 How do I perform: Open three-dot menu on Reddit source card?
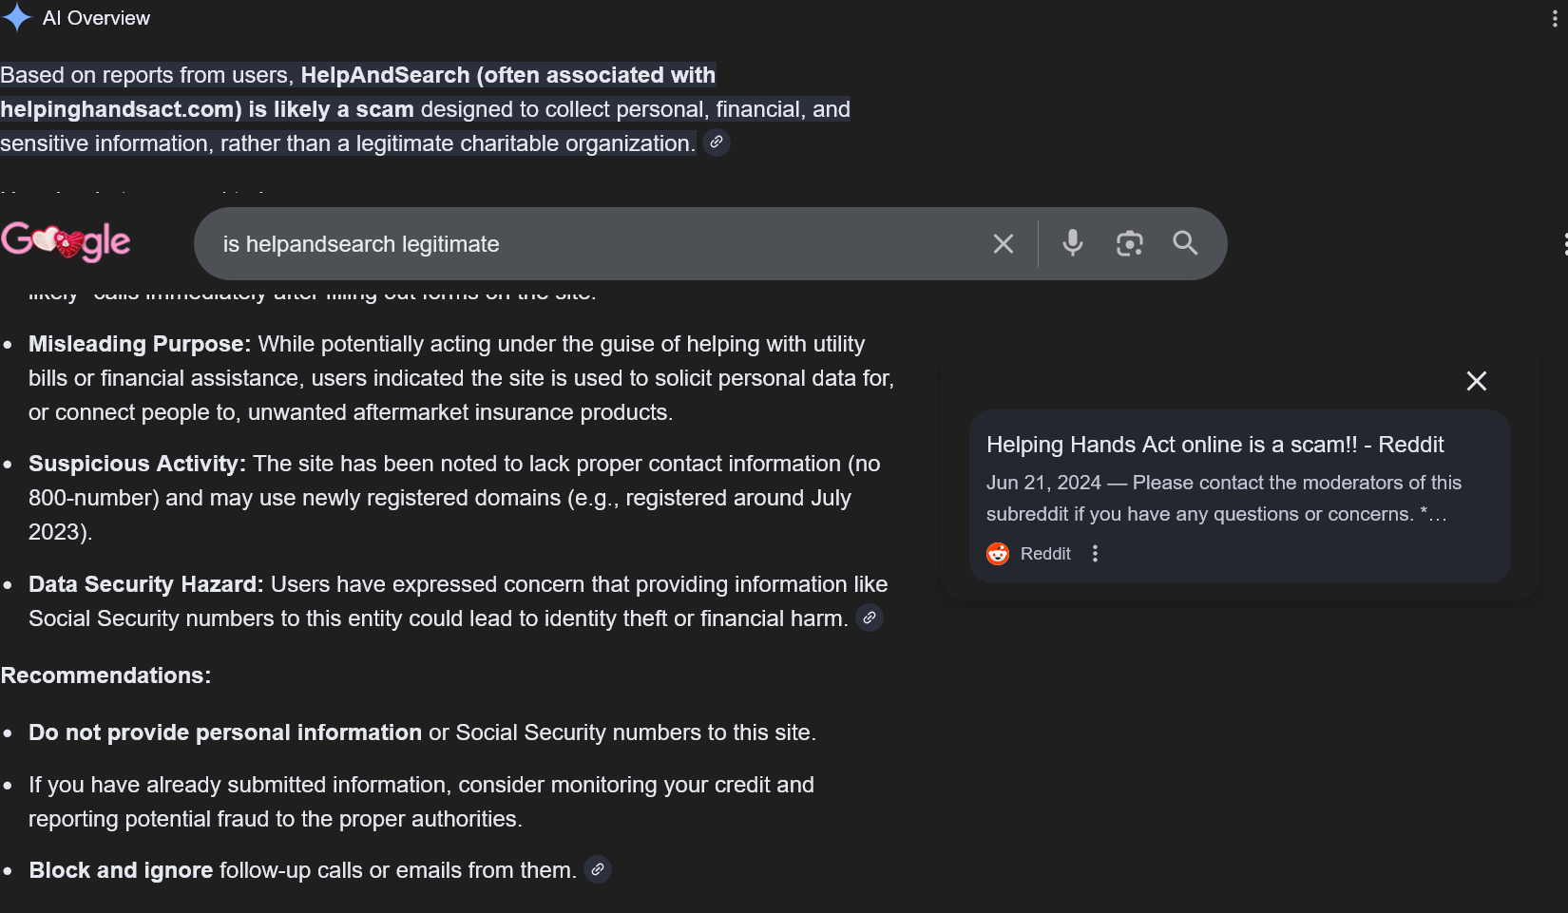click(1096, 554)
